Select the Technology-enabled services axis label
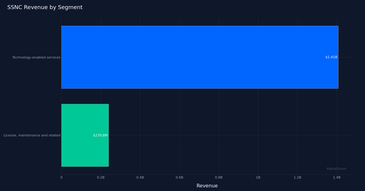The width and height of the screenshot is (365, 191). (x=36, y=57)
